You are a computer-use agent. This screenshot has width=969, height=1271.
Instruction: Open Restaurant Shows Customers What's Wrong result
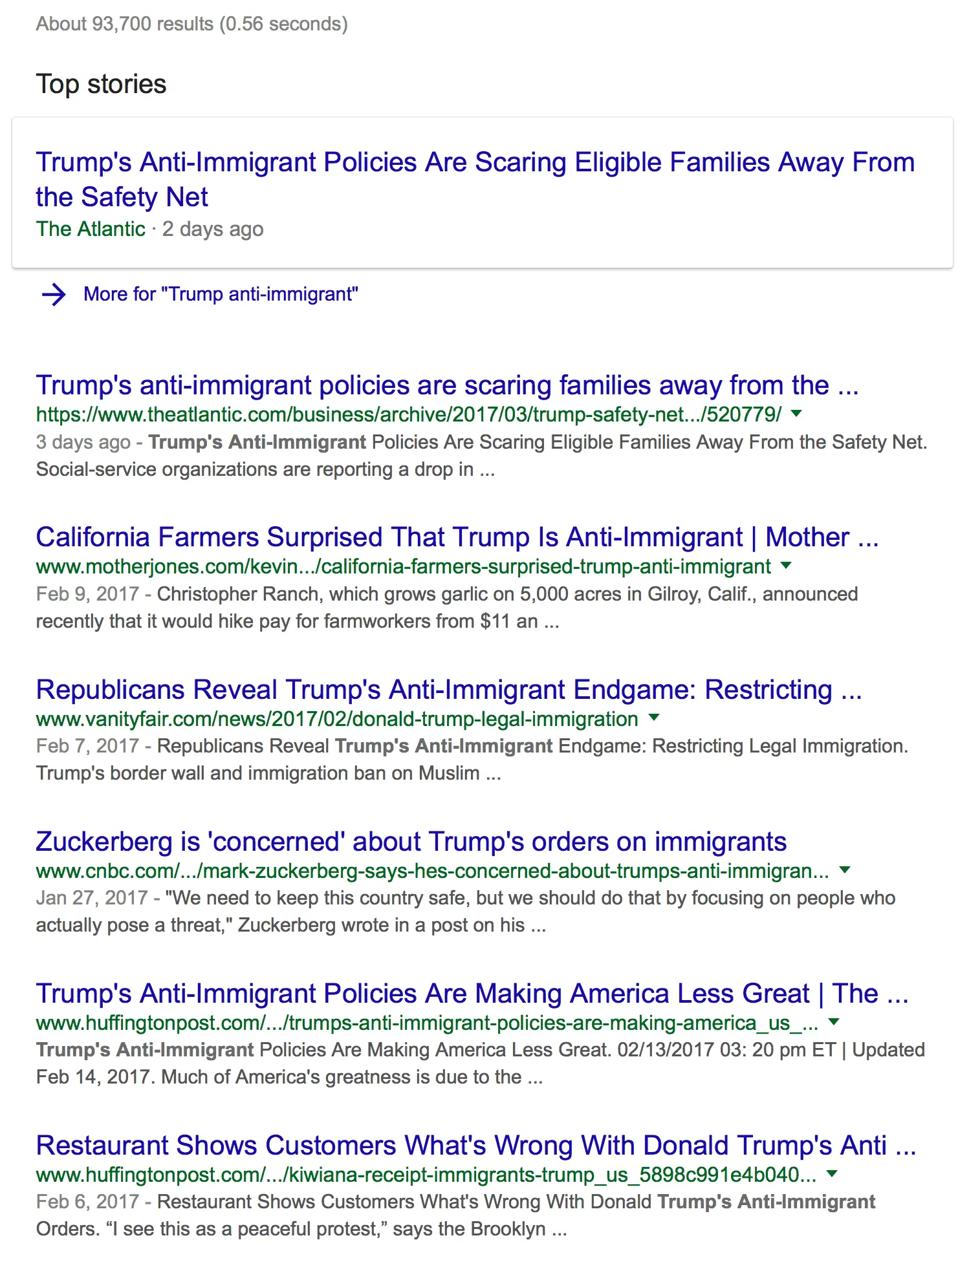(x=476, y=1146)
